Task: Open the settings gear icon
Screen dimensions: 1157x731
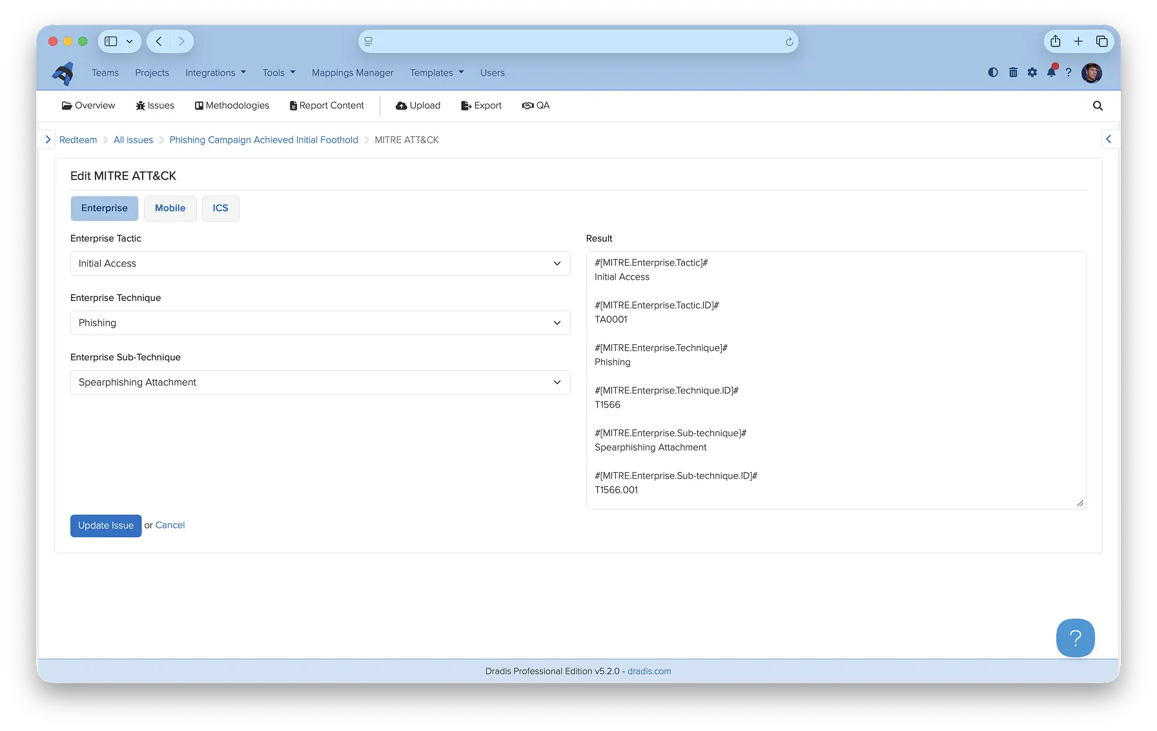Action: (x=1032, y=72)
